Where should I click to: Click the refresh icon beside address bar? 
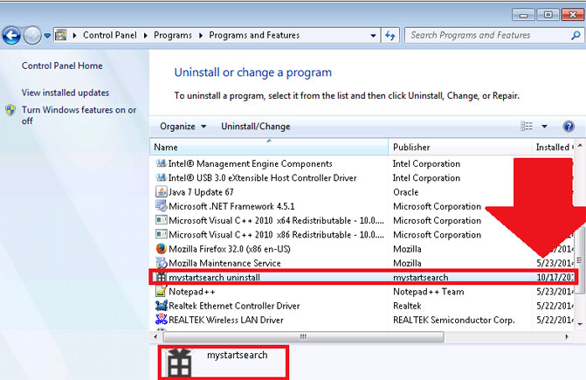click(x=390, y=36)
